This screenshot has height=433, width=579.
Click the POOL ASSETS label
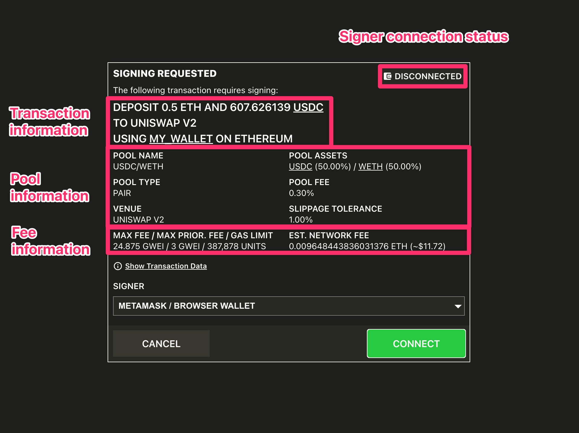coord(318,156)
